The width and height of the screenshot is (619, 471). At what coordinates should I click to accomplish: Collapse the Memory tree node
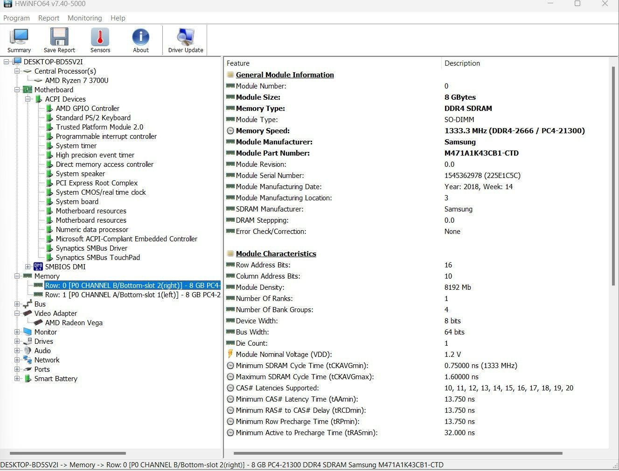[17, 276]
